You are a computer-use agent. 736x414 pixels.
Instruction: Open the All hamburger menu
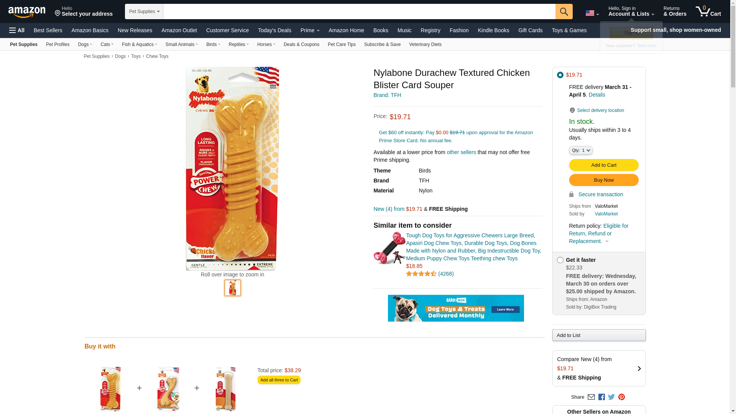[17, 30]
